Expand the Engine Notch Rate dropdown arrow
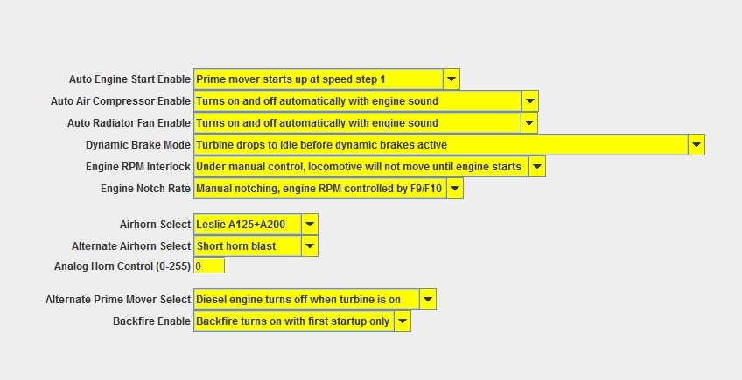742x380 pixels. (455, 189)
